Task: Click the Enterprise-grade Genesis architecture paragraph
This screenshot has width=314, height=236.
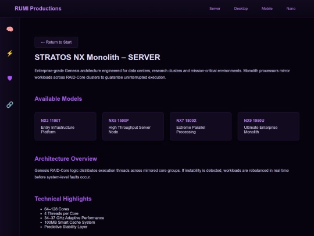Action: tap(162, 74)
